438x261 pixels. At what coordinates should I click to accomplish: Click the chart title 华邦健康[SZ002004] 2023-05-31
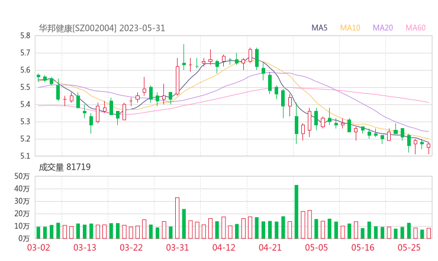102,28
